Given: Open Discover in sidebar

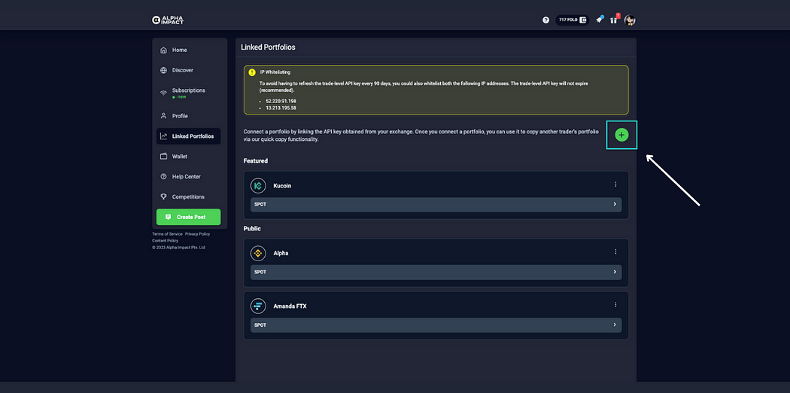Looking at the screenshot, I should pos(188,70).
